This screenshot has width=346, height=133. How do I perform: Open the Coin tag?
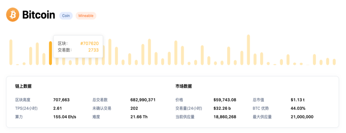coord(66,16)
